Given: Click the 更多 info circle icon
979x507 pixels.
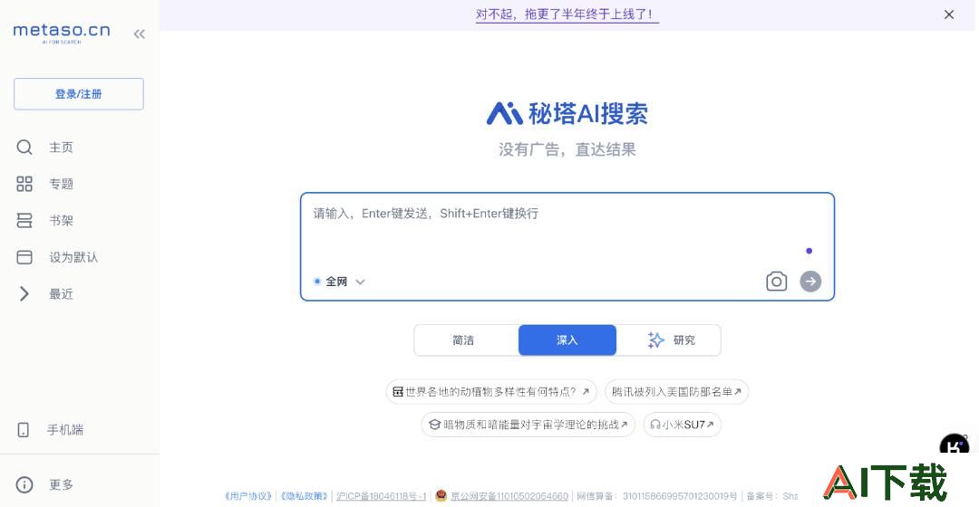Looking at the screenshot, I should click(x=24, y=484).
